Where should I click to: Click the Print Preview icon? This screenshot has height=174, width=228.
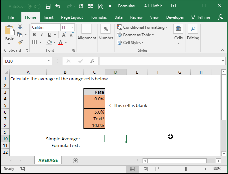tap(100, 6)
